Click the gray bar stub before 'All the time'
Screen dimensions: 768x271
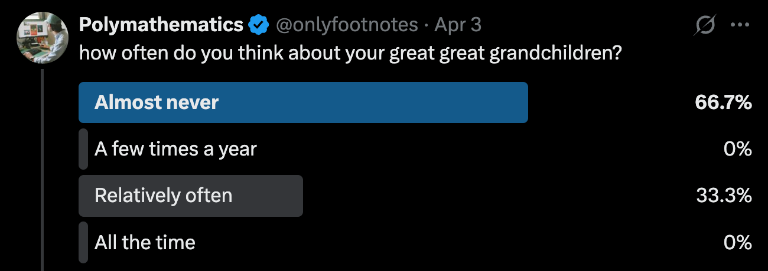pyautogui.click(x=83, y=242)
